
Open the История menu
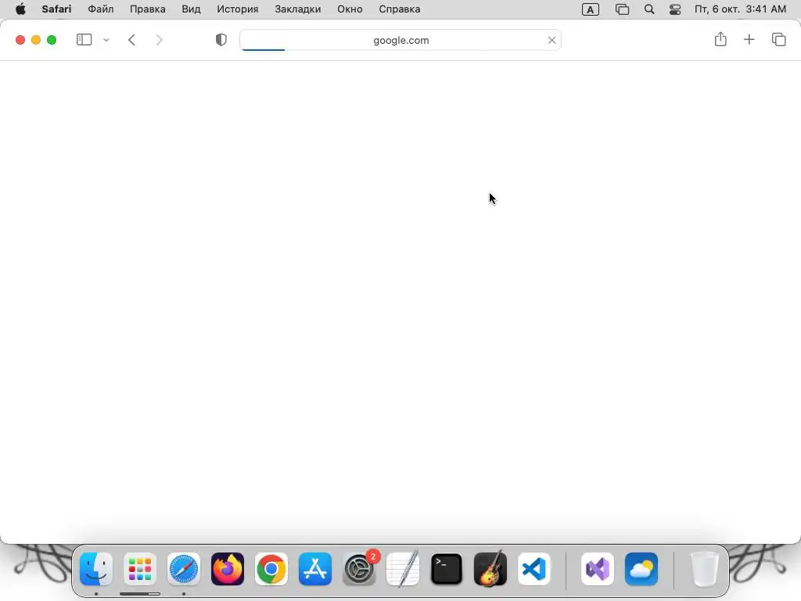point(238,9)
